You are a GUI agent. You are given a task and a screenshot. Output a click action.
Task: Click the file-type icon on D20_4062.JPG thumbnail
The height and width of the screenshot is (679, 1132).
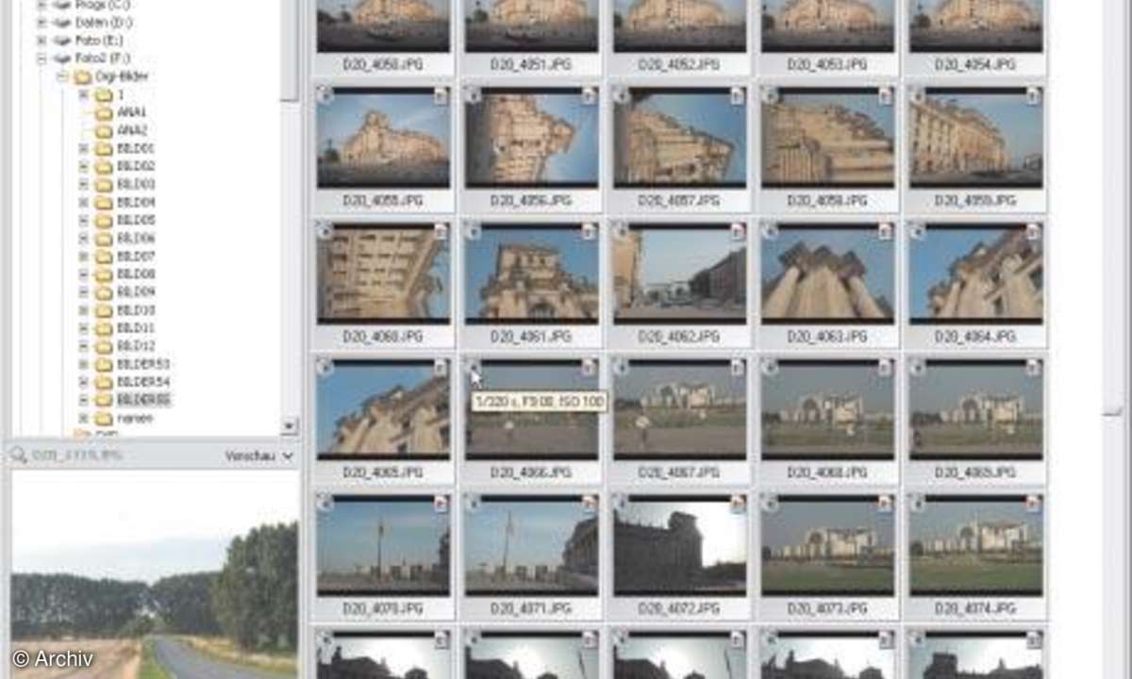tap(738, 232)
